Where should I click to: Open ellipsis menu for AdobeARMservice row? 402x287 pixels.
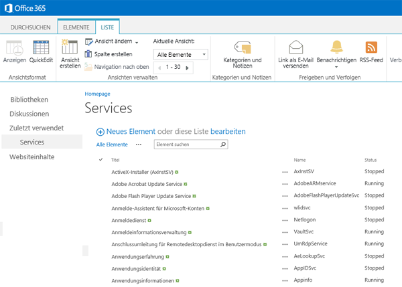[x=285, y=184]
